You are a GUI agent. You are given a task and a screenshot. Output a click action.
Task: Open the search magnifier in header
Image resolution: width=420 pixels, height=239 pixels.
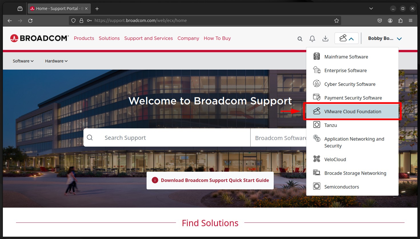coord(300,39)
